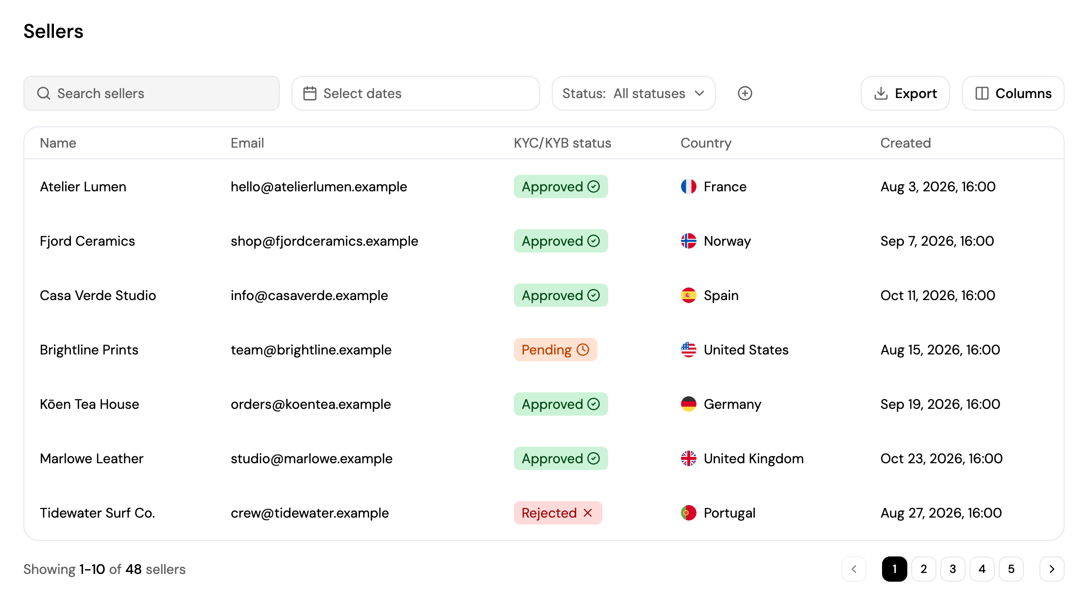Go to the next page with the right arrow

pos(1052,569)
